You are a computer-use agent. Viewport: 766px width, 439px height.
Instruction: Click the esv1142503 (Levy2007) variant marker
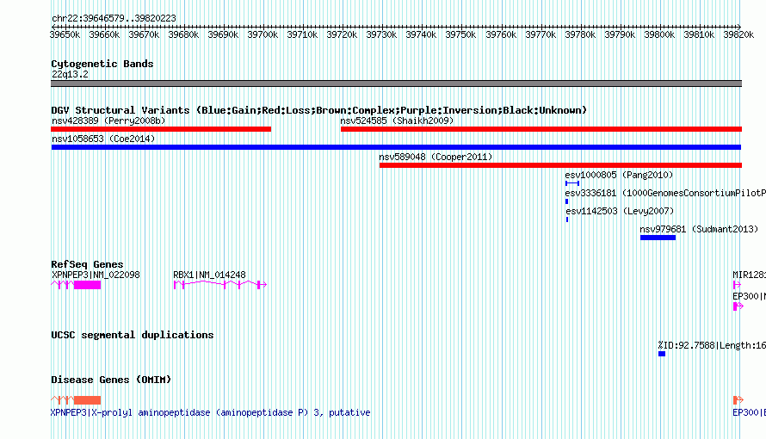[566, 219]
